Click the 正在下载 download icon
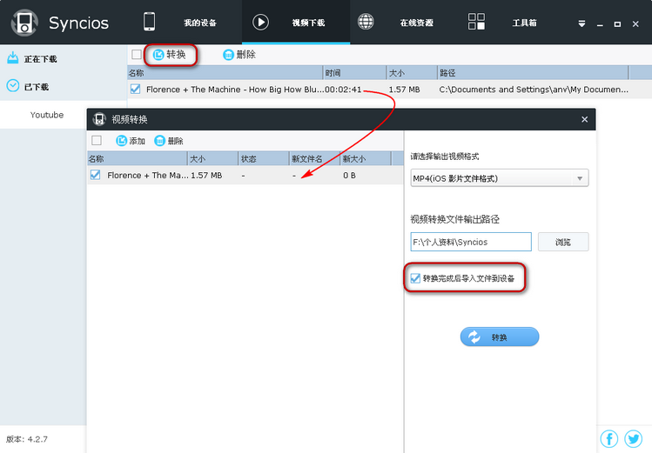 coord(13,57)
